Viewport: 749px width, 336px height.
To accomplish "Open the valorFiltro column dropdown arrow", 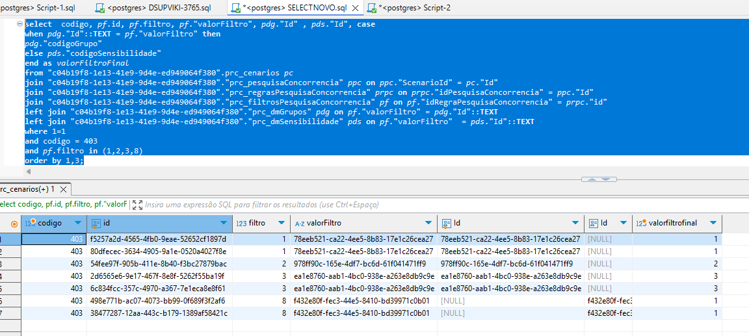I will click(428, 223).
